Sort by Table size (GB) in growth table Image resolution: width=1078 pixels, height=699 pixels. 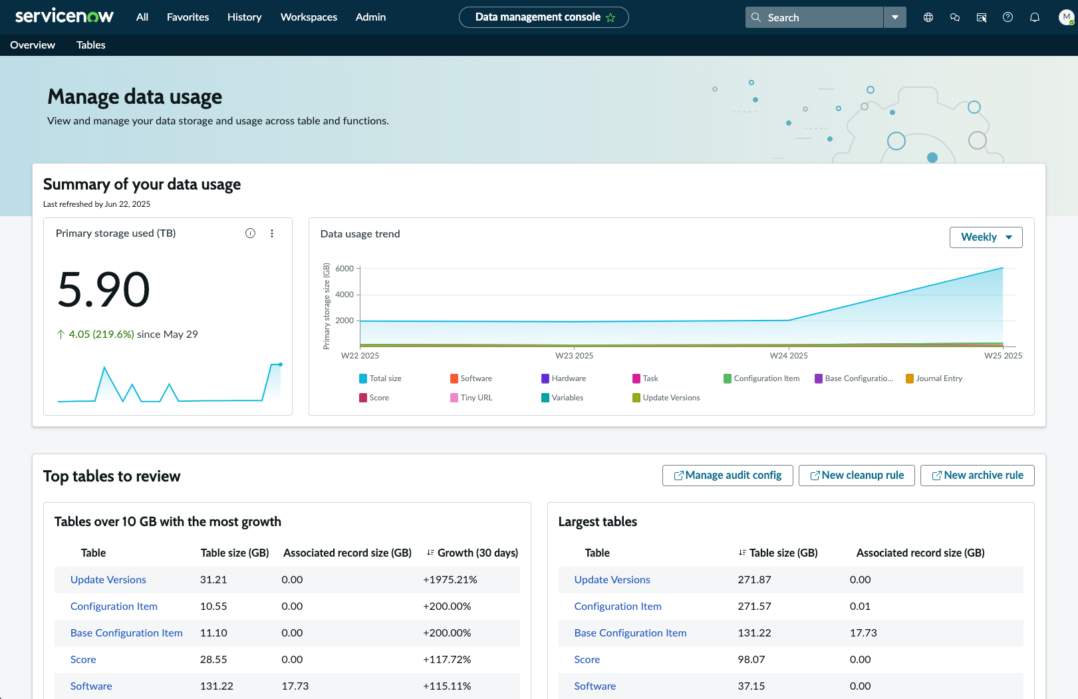point(235,553)
